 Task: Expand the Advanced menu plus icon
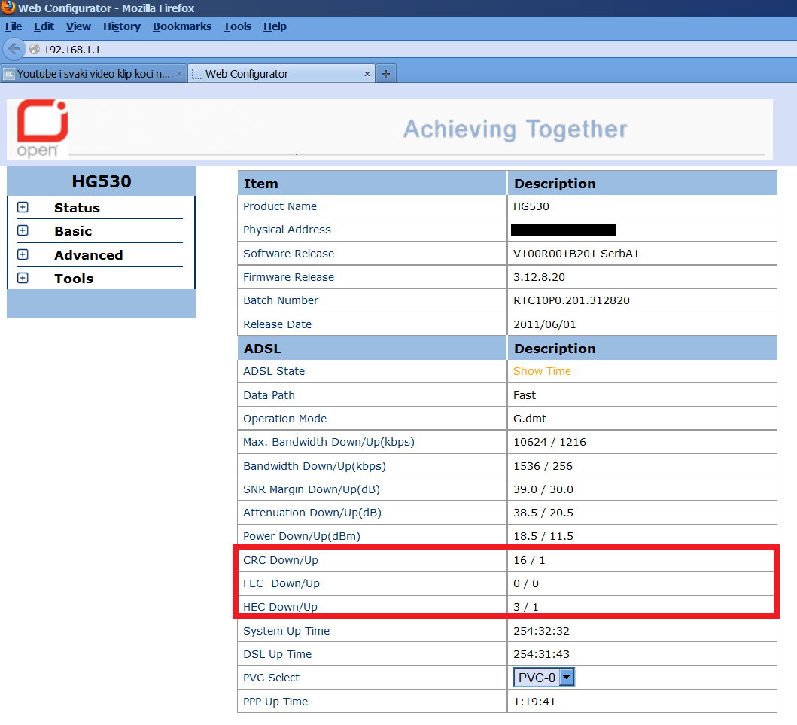(x=23, y=254)
